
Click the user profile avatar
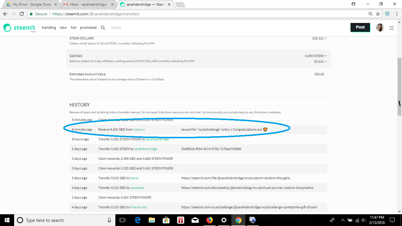click(380, 27)
